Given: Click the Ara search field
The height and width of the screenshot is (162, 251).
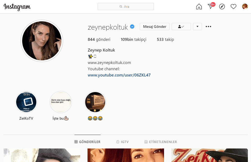Looking at the screenshot, I should [x=126, y=7].
